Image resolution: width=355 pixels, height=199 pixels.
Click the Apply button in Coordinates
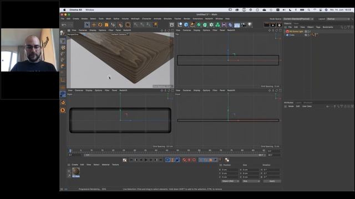[272, 181]
